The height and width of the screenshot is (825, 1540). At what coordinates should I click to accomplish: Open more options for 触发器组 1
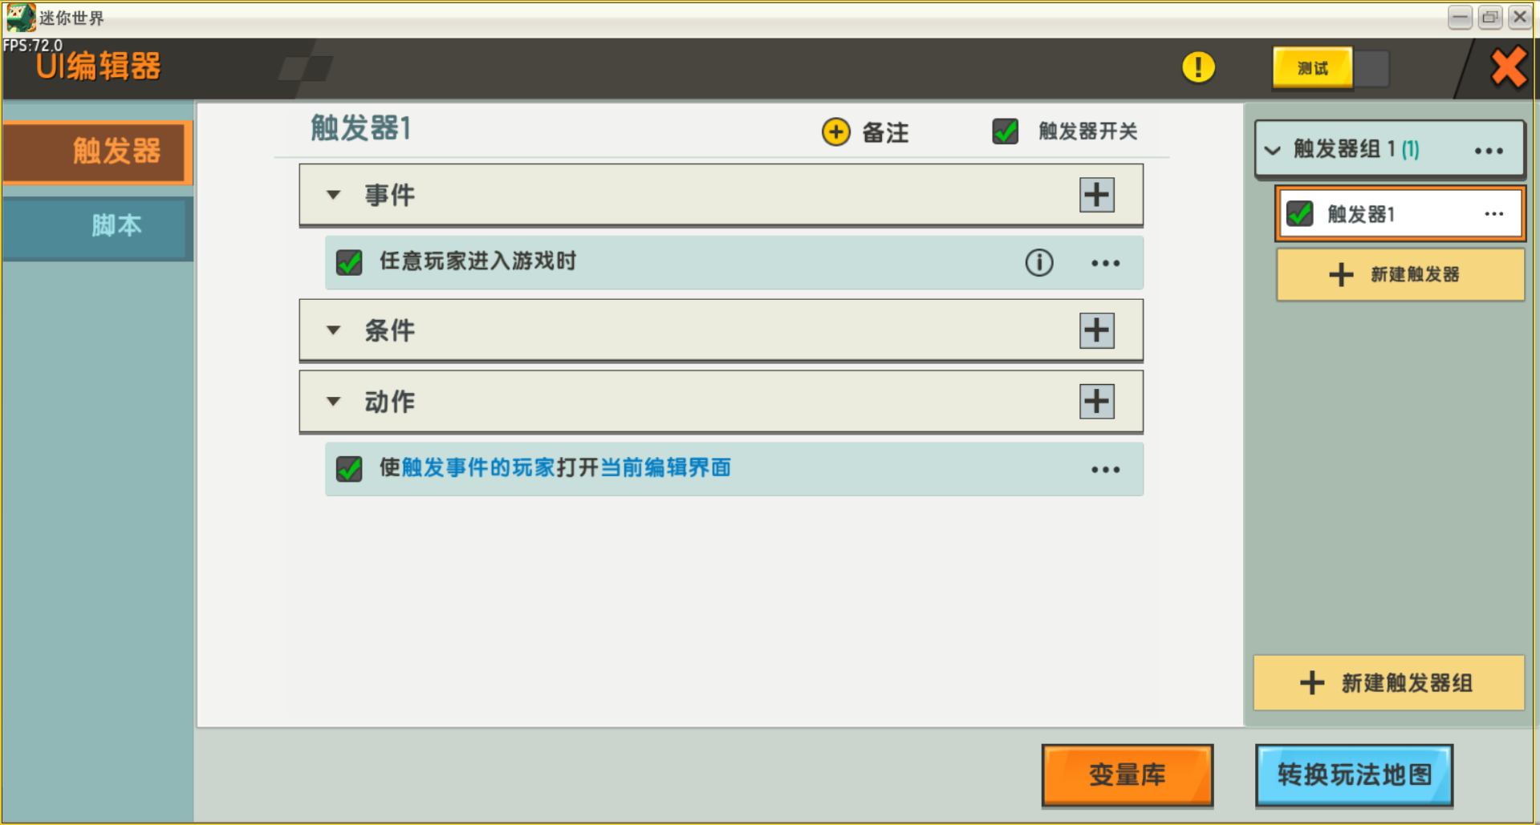[1489, 151]
